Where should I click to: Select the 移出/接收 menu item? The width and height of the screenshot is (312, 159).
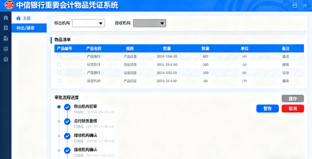pyautogui.click(x=29, y=28)
